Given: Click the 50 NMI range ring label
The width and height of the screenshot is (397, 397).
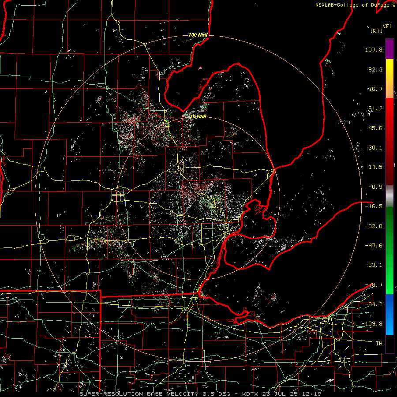Looking at the screenshot, I should (x=198, y=116).
